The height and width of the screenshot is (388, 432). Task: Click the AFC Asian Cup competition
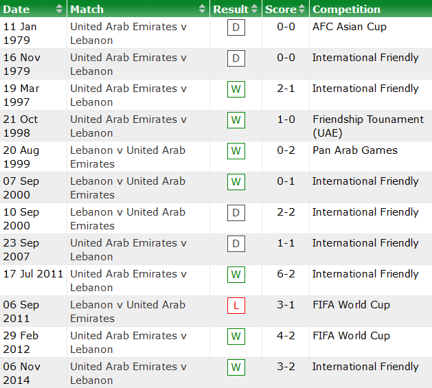349,27
